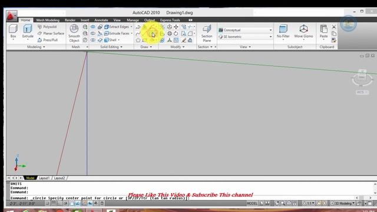Switch to the Layout2 tab
Screen dimensions: 377x212
tap(59, 178)
